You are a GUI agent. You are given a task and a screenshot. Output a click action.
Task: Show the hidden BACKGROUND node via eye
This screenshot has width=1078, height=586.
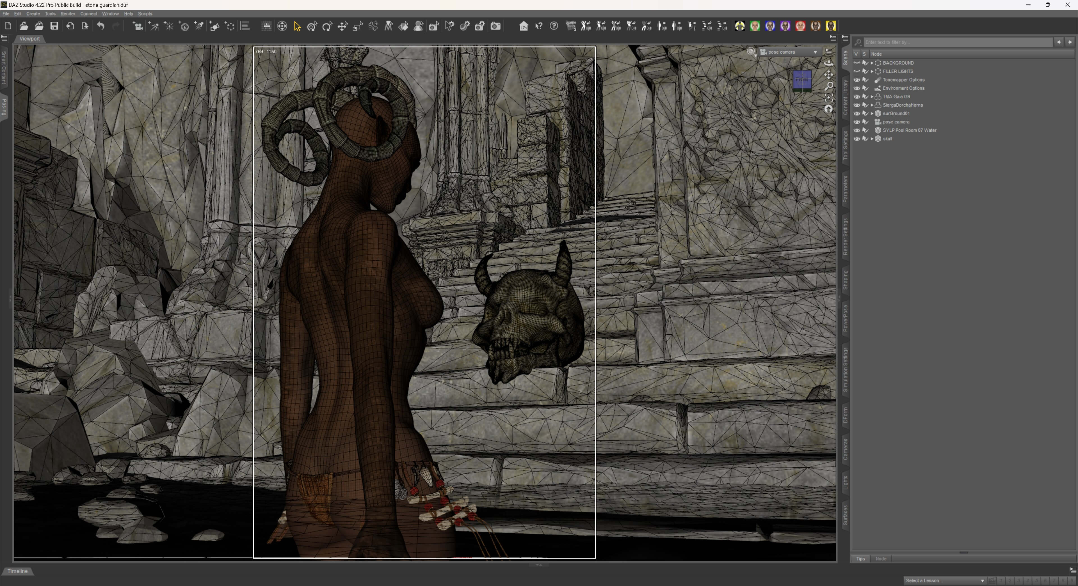click(x=857, y=63)
